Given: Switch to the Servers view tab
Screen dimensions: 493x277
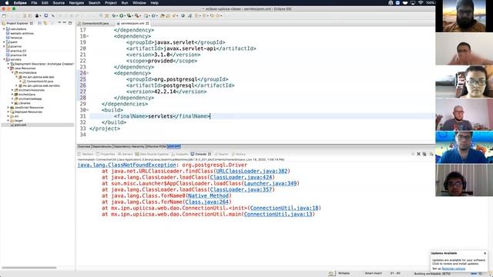Looking at the screenshot, I should 125,154.
